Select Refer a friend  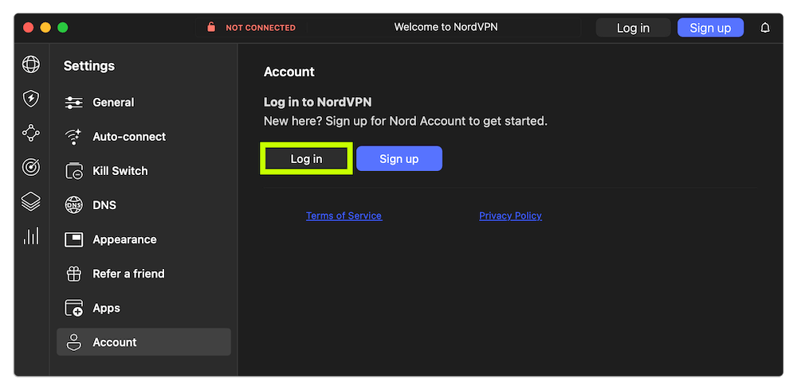pyautogui.click(x=143, y=274)
